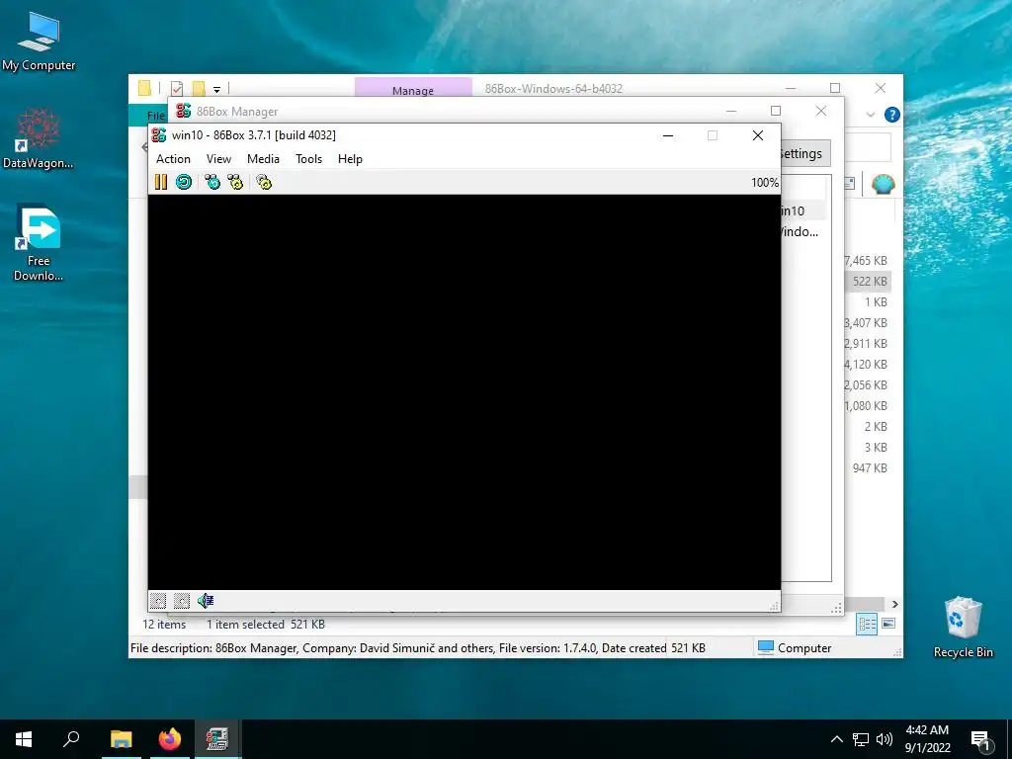Screen dimensions: 1012x759
Task: Open the Manage ribbon tab in Explorer
Action: click(413, 89)
